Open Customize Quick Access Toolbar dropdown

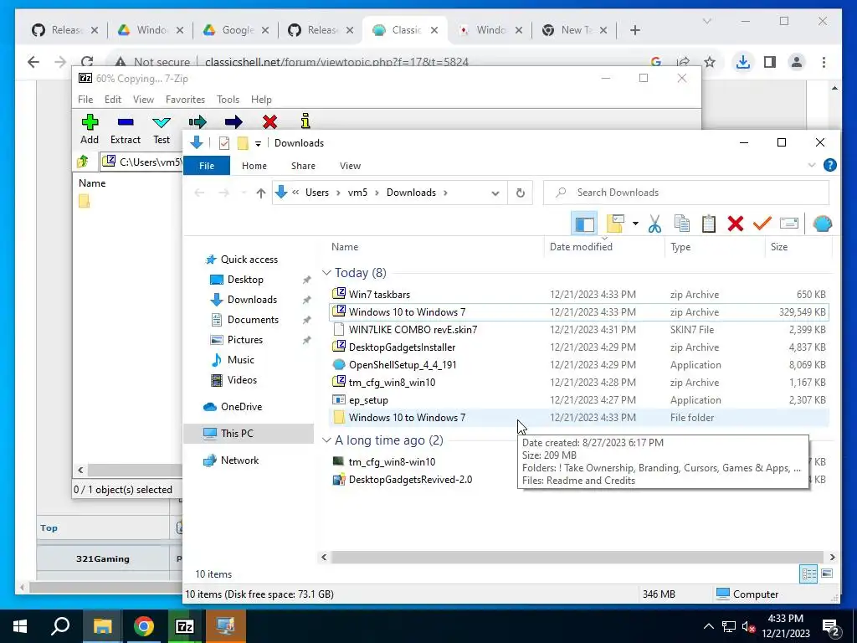tap(258, 144)
